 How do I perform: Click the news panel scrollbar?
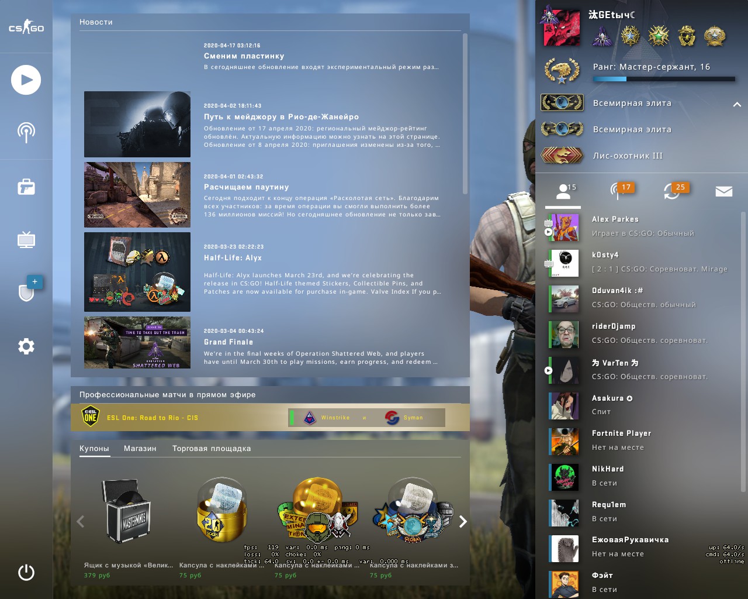(465, 113)
